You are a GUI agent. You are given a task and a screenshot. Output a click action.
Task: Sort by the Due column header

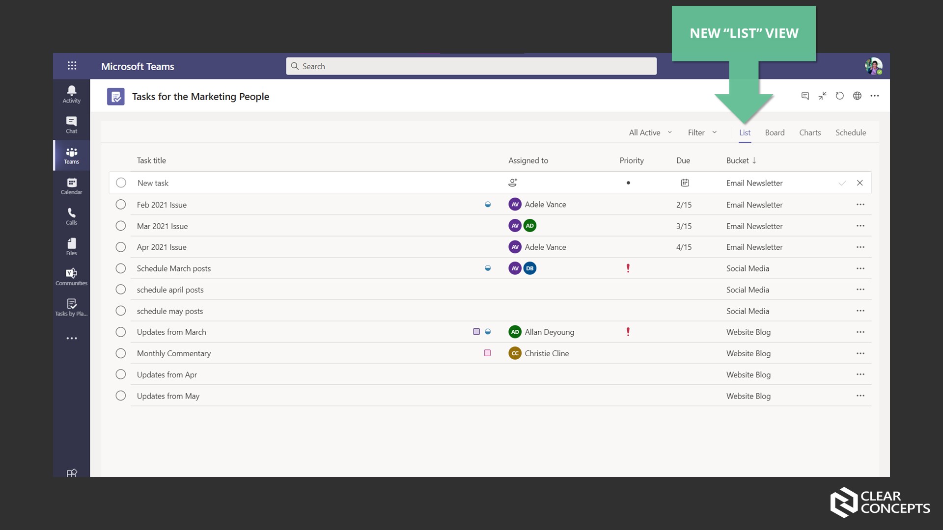(x=683, y=160)
